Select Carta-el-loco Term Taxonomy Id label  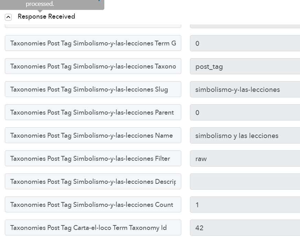(93, 227)
